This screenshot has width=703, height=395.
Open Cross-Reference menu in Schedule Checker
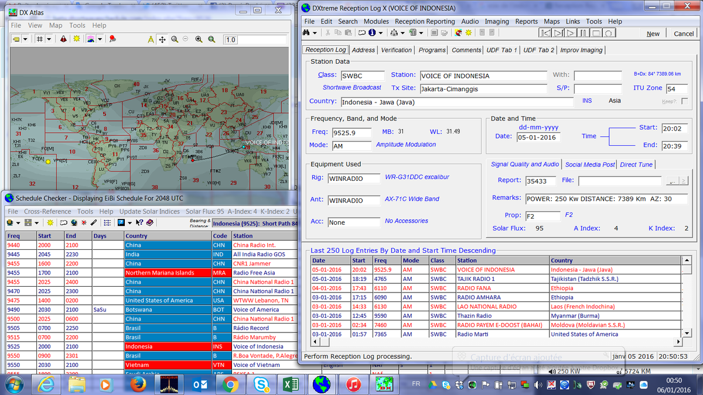pos(47,211)
